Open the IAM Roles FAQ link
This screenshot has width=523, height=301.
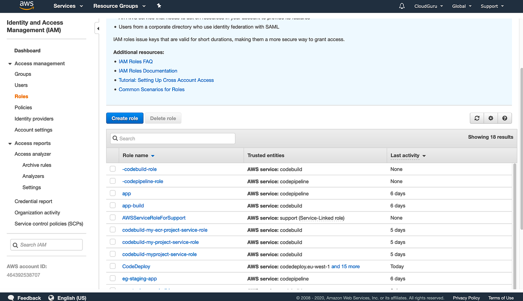pyautogui.click(x=135, y=61)
